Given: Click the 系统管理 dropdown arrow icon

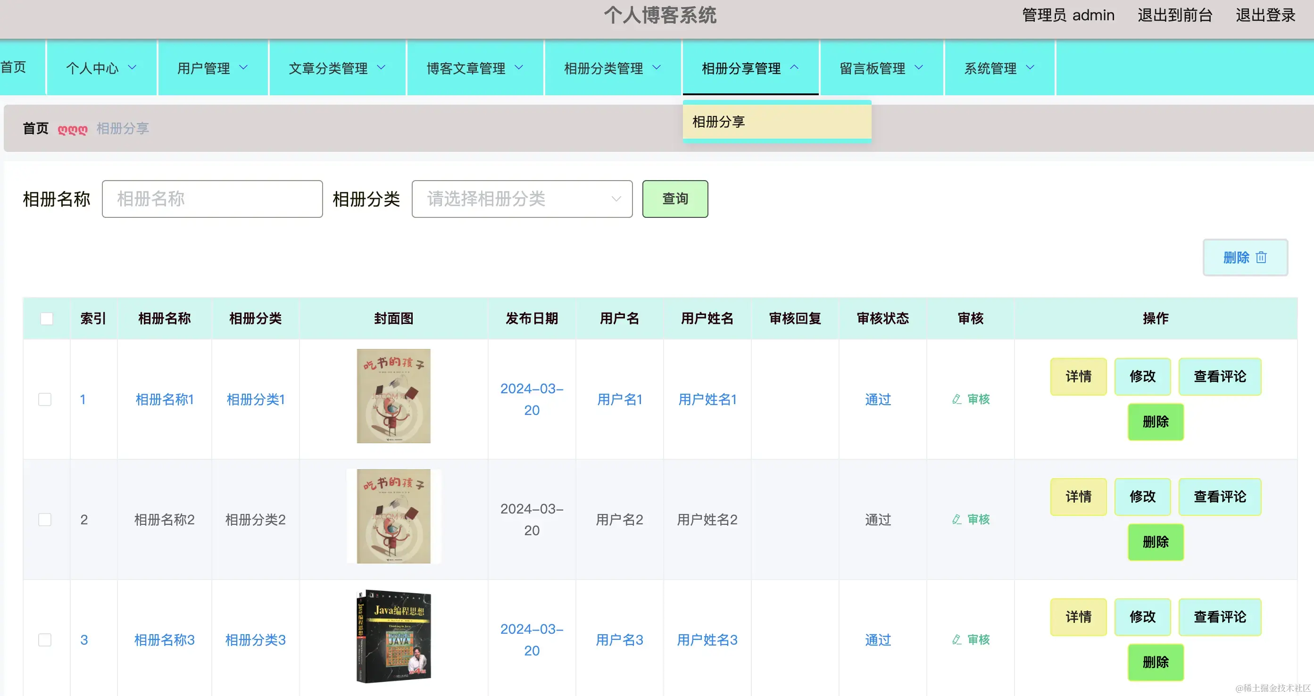Looking at the screenshot, I should tap(1031, 67).
